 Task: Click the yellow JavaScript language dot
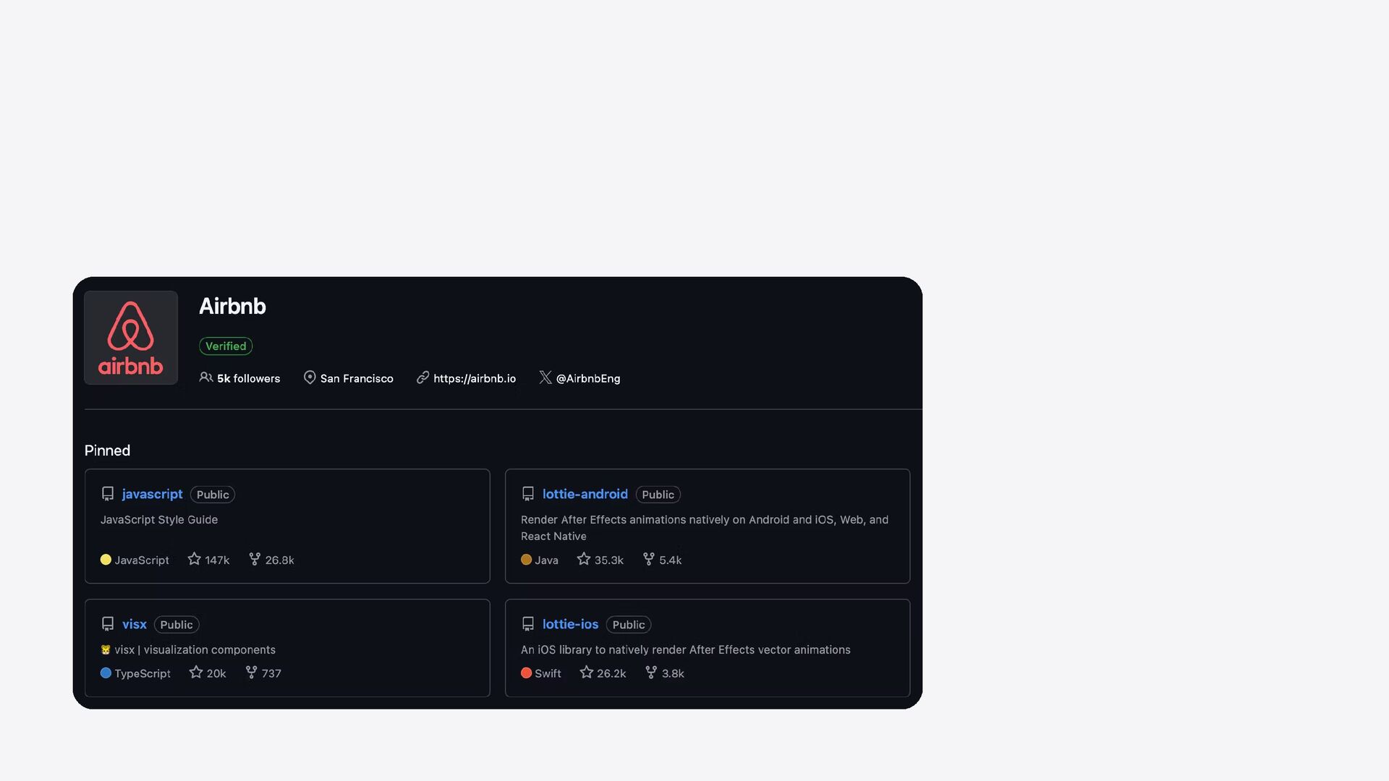(x=106, y=560)
